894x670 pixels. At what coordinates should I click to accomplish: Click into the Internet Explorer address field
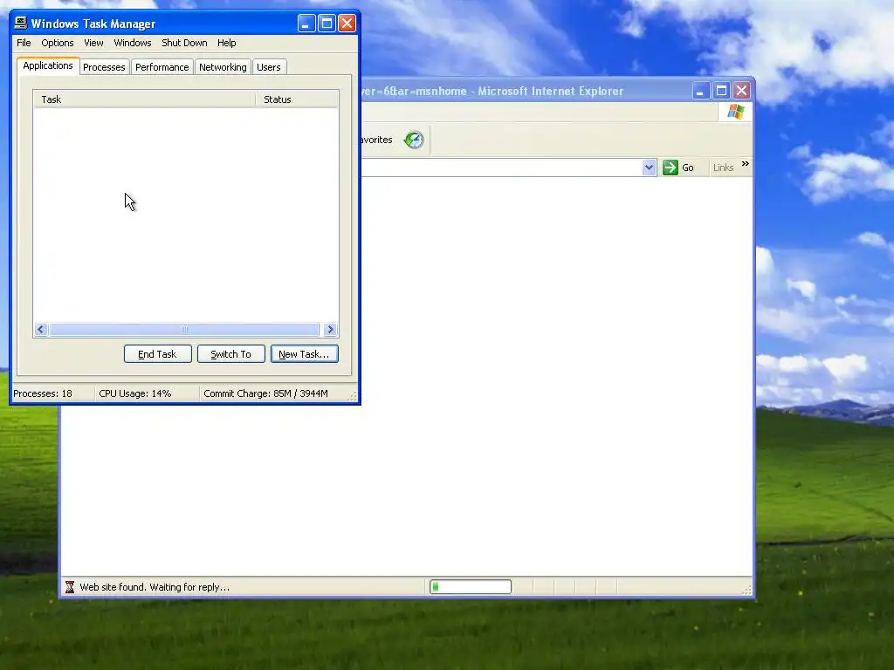(502, 167)
